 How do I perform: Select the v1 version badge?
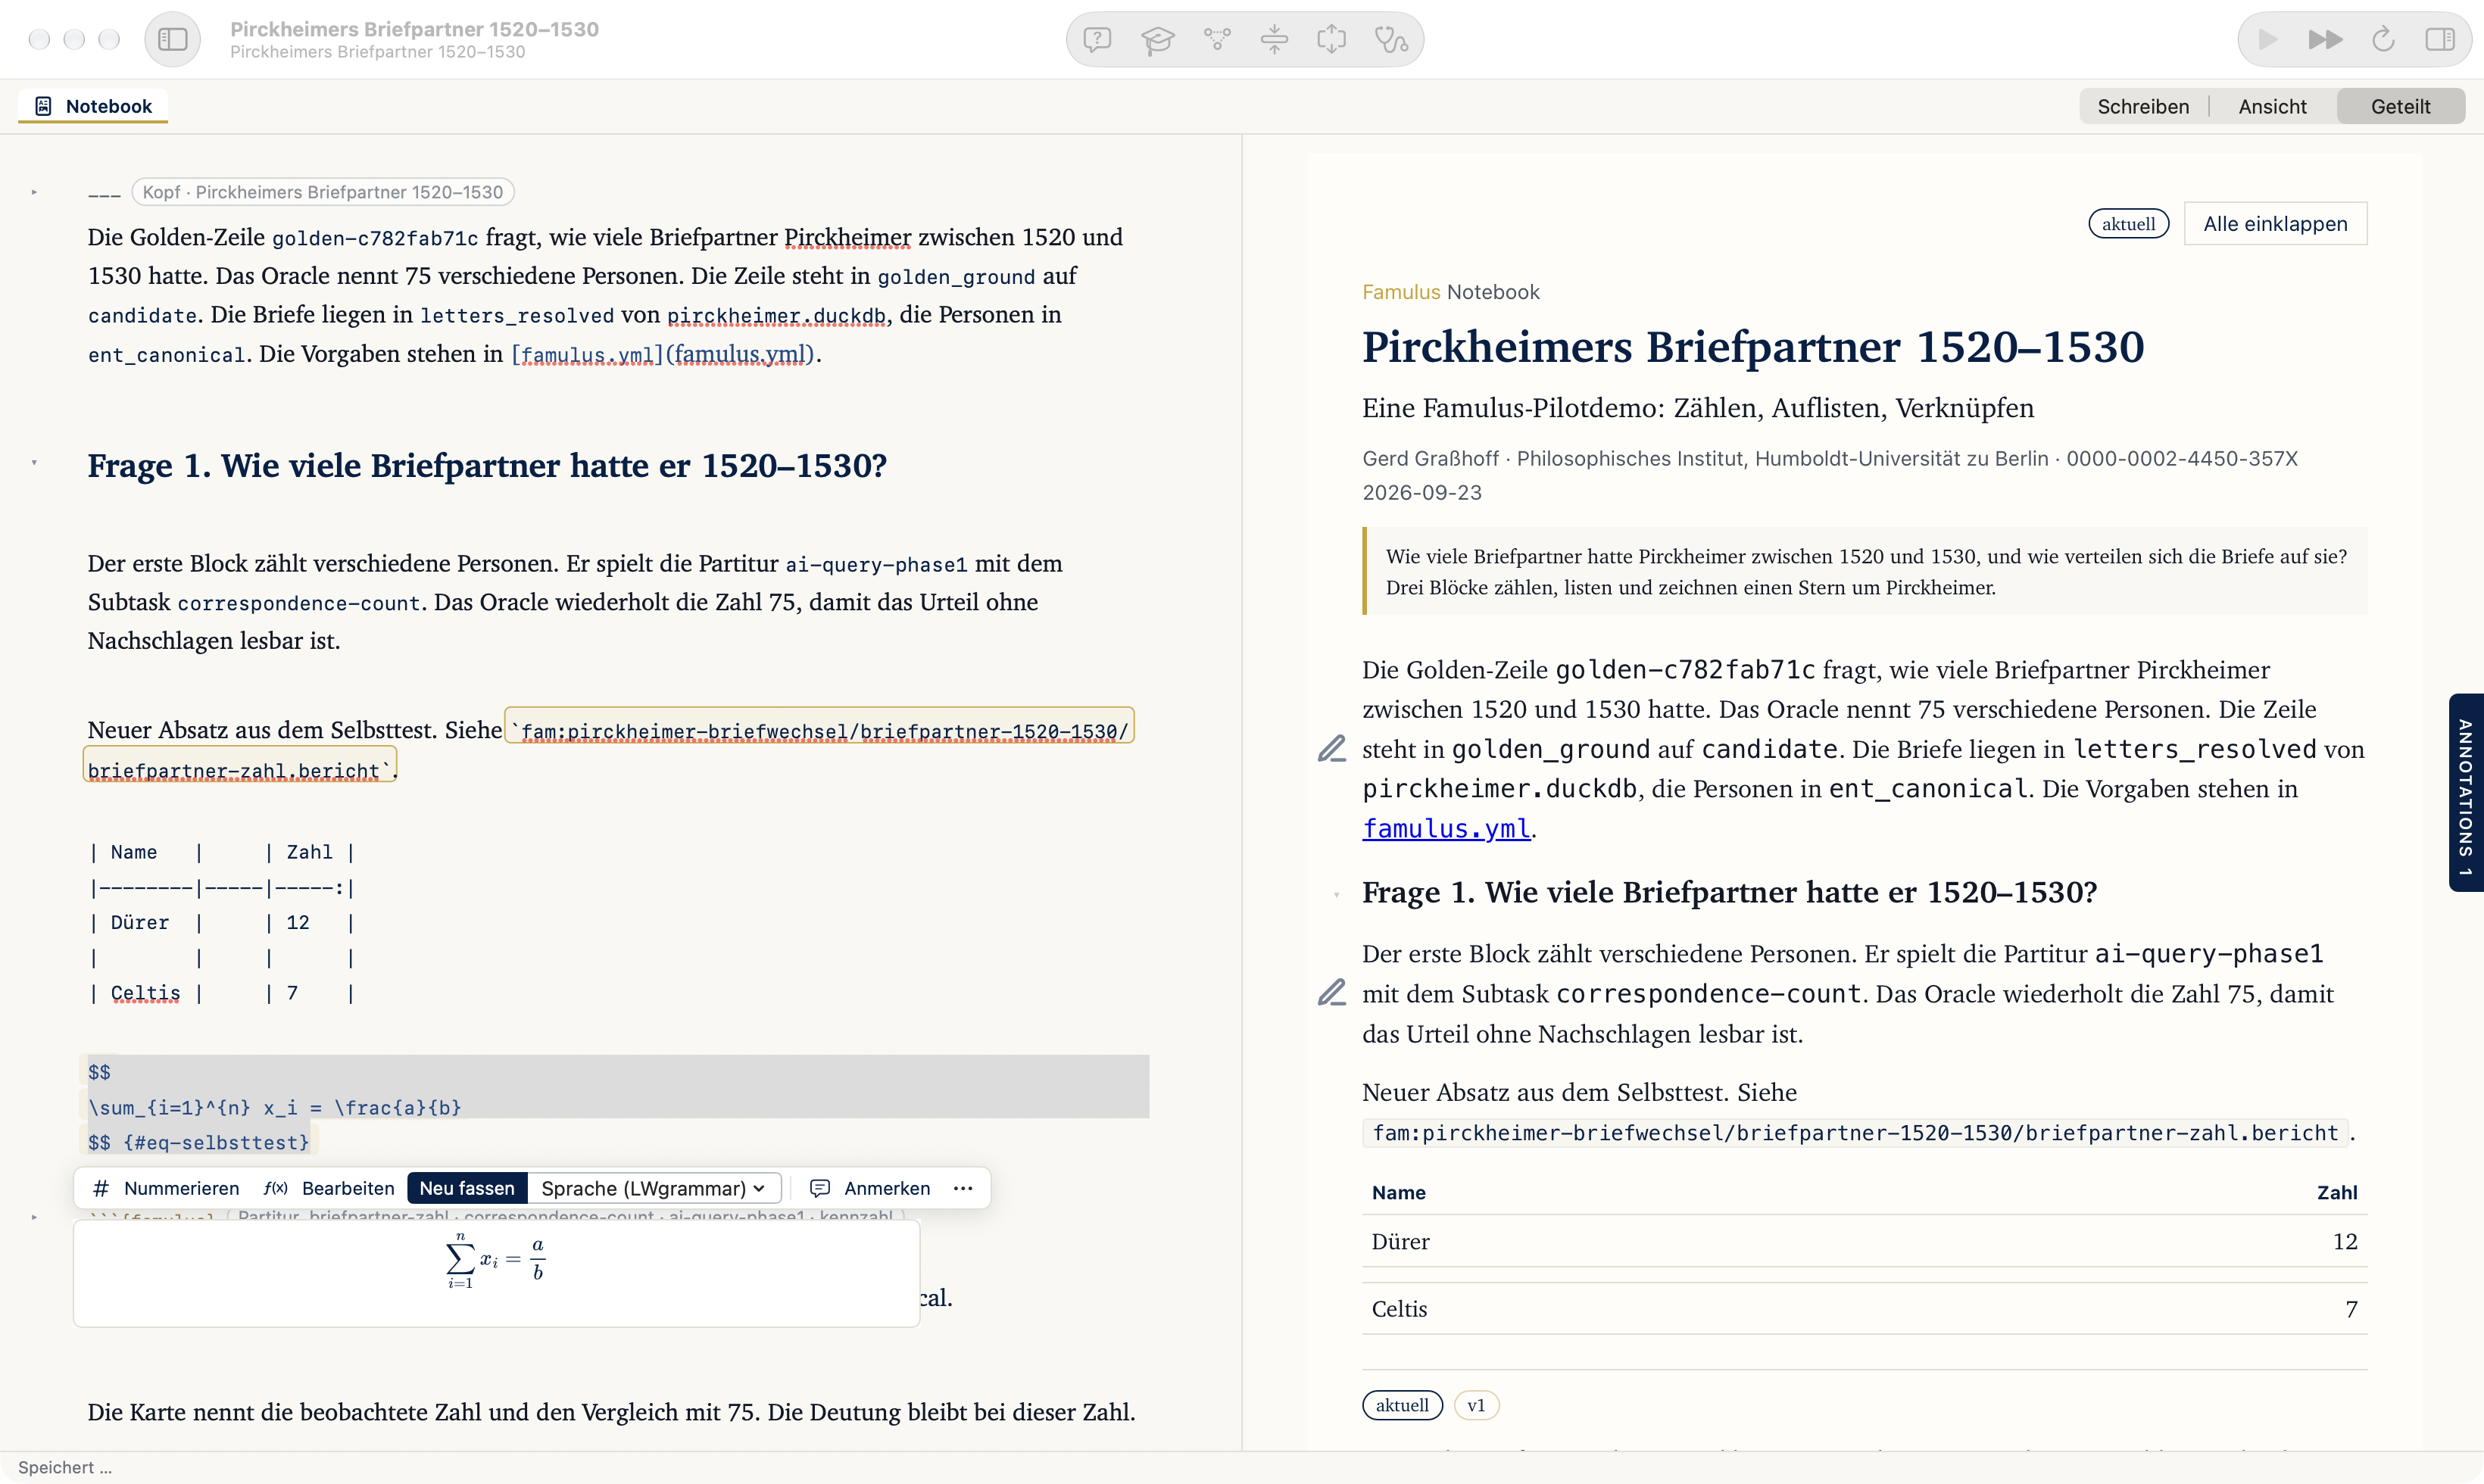[x=1476, y=1405]
